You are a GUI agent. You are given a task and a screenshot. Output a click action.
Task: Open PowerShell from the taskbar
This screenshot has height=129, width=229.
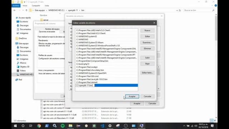[x=47, y=126]
